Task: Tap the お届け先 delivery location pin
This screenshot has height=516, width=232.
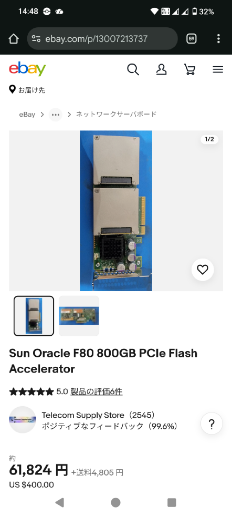Action: [12, 89]
